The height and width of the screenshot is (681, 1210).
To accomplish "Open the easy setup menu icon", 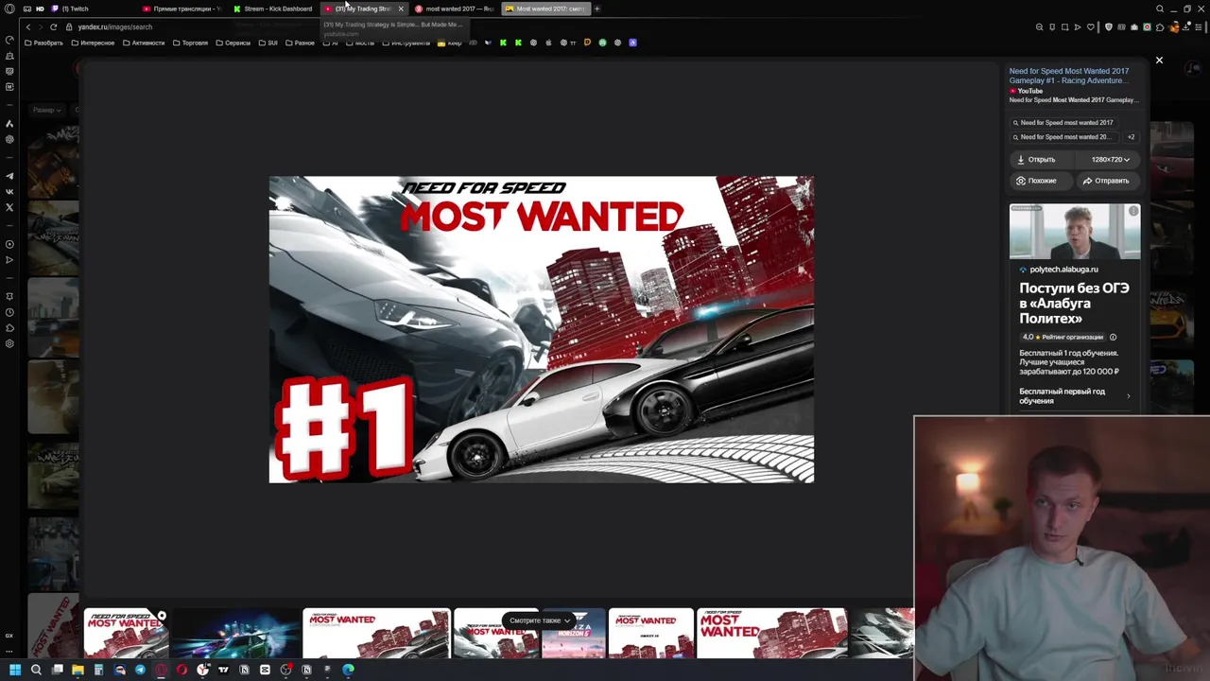I will (1199, 26).
